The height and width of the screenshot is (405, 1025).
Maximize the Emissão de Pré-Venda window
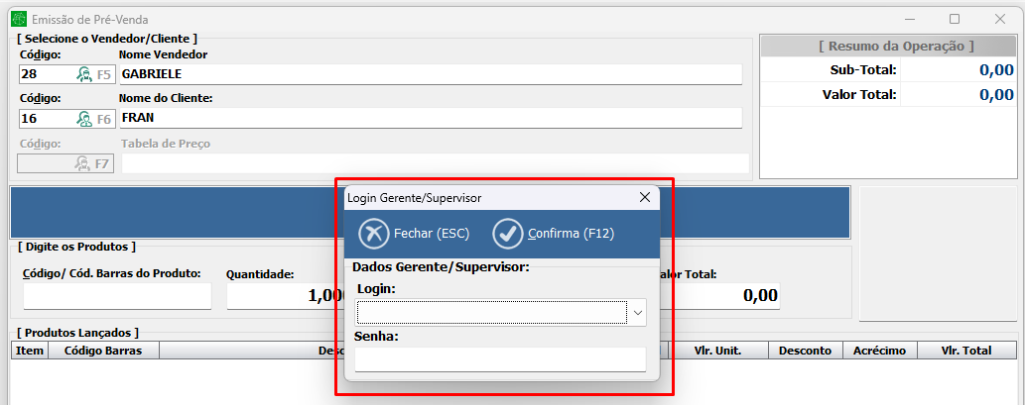click(x=955, y=19)
